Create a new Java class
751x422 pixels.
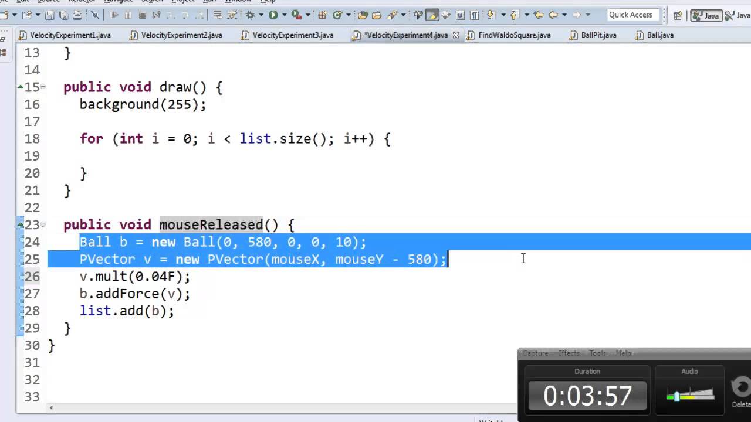click(x=337, y=15)
